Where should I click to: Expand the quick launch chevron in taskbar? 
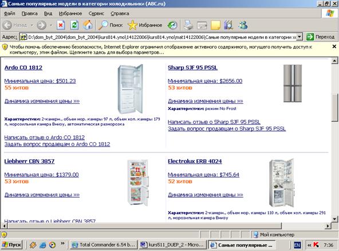pos(62,244)
